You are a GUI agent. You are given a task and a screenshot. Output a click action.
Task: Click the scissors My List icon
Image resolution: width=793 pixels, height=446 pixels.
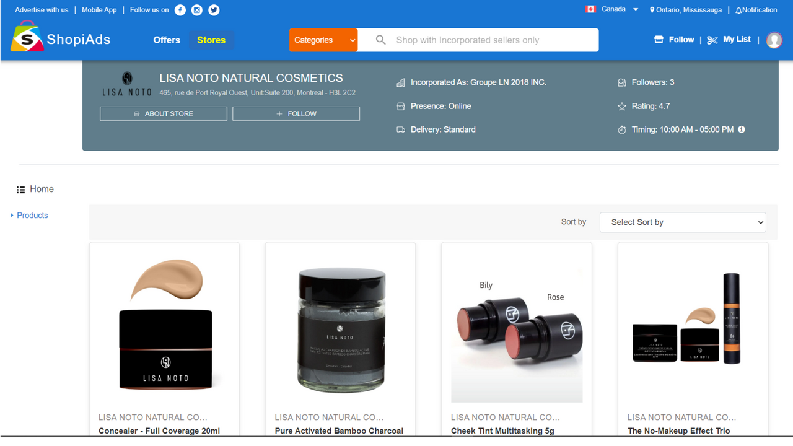point(712,40)
